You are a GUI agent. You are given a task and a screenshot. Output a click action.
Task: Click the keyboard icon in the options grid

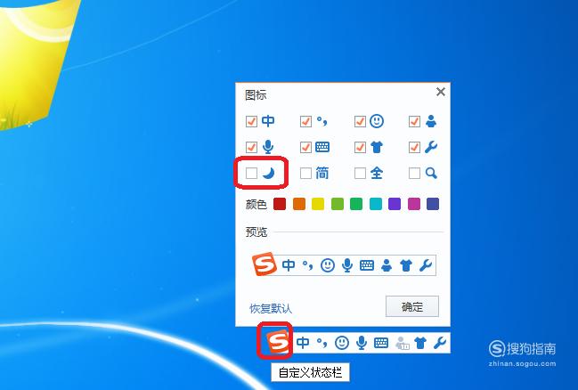(322, 147)
